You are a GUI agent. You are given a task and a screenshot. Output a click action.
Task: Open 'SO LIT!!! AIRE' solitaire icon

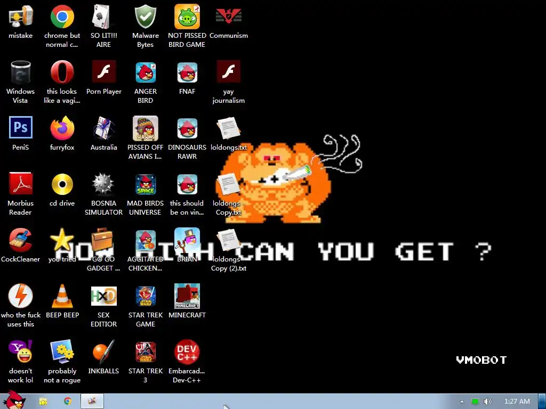click(103, 17)
